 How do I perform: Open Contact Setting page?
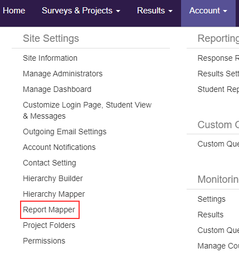pos(50,163)
